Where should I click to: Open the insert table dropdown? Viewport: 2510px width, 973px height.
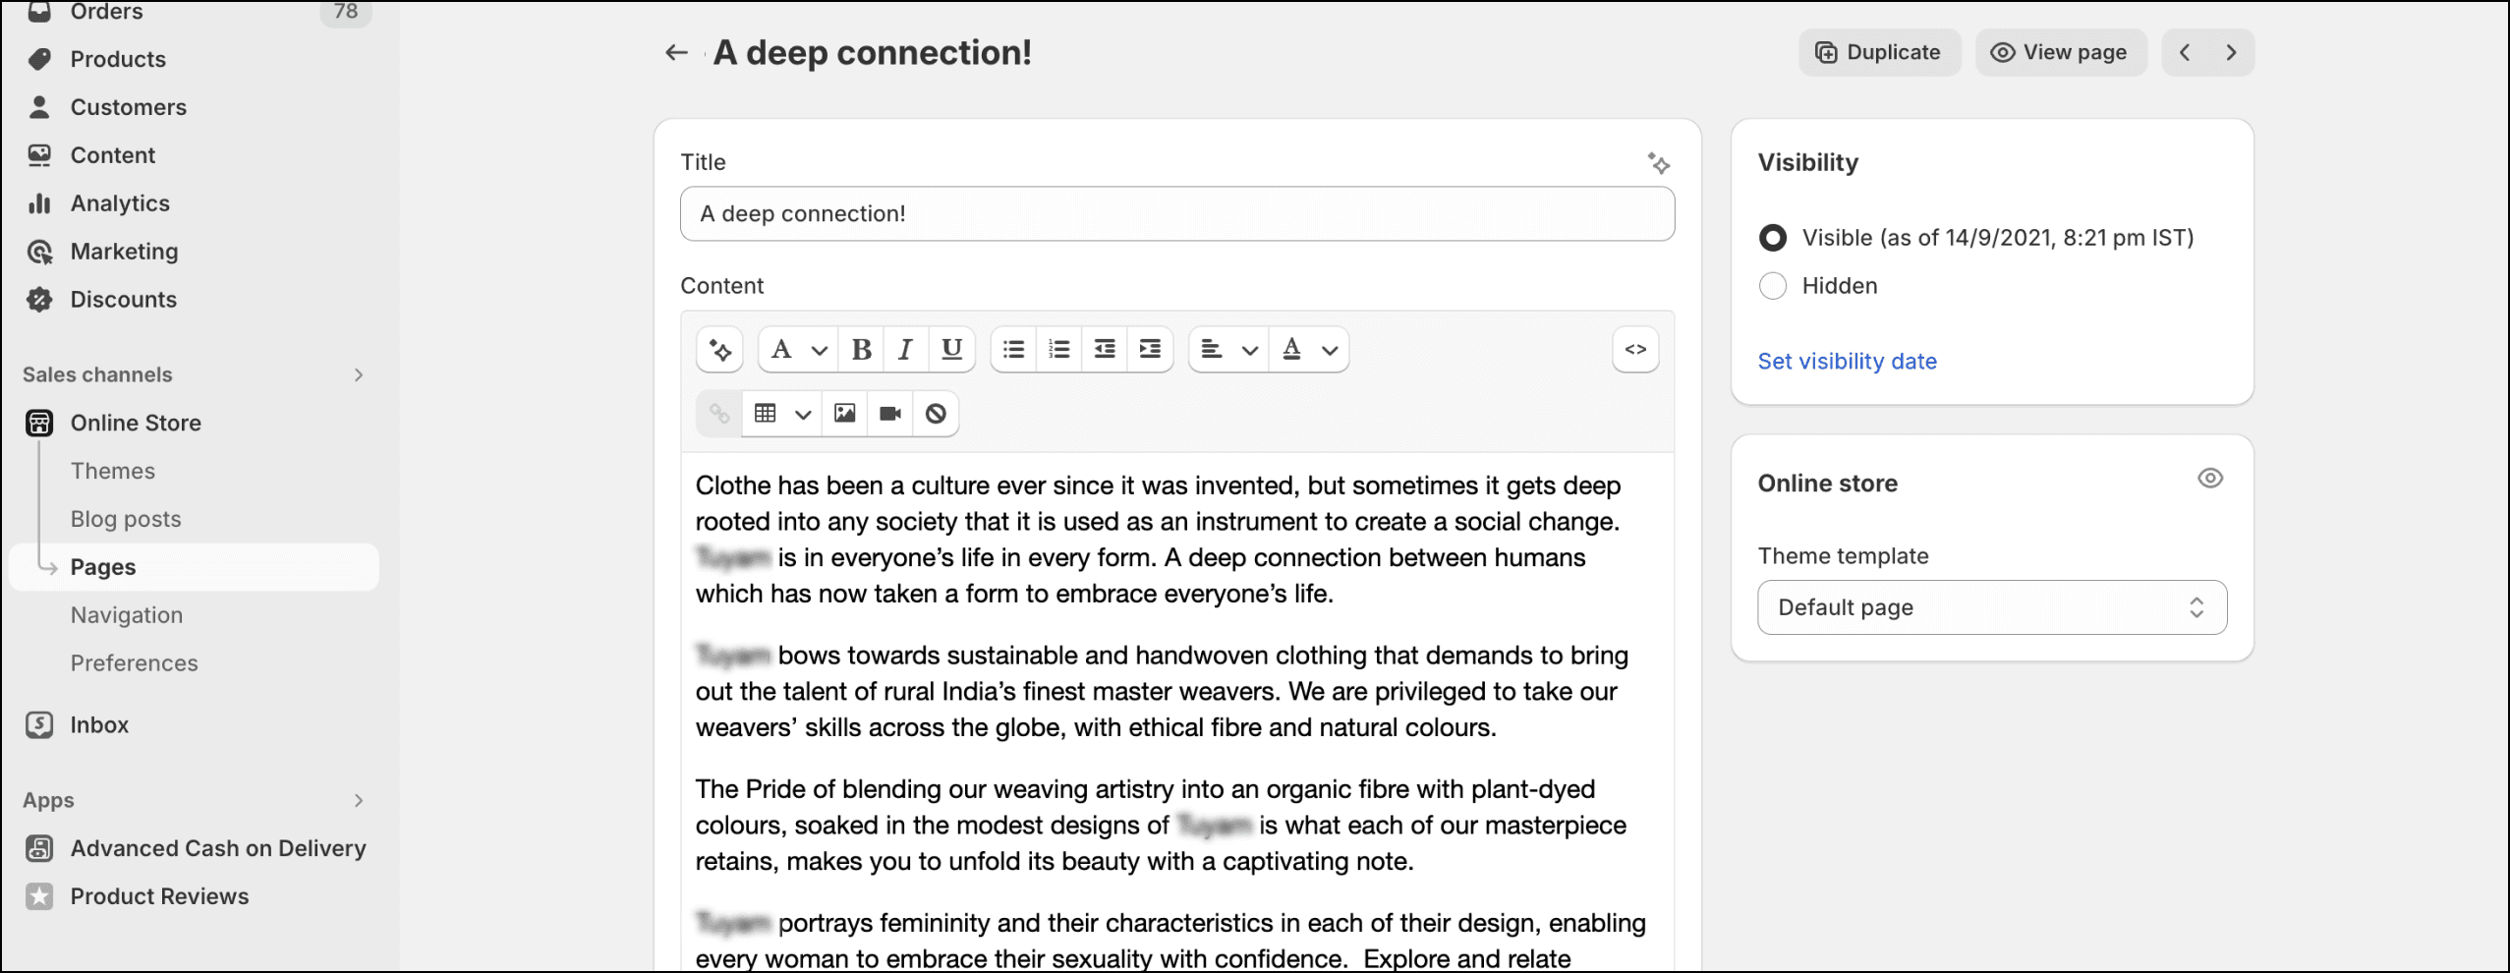[782, 414]
